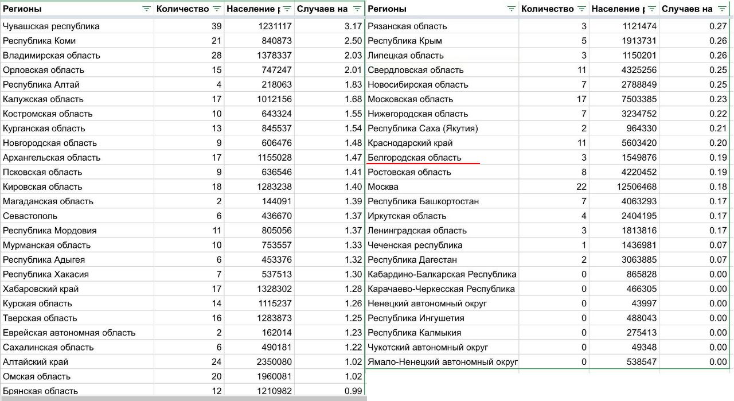
Task: Click the Магаданская область cell
Action: pyautogui.click(x=77, y=201)
